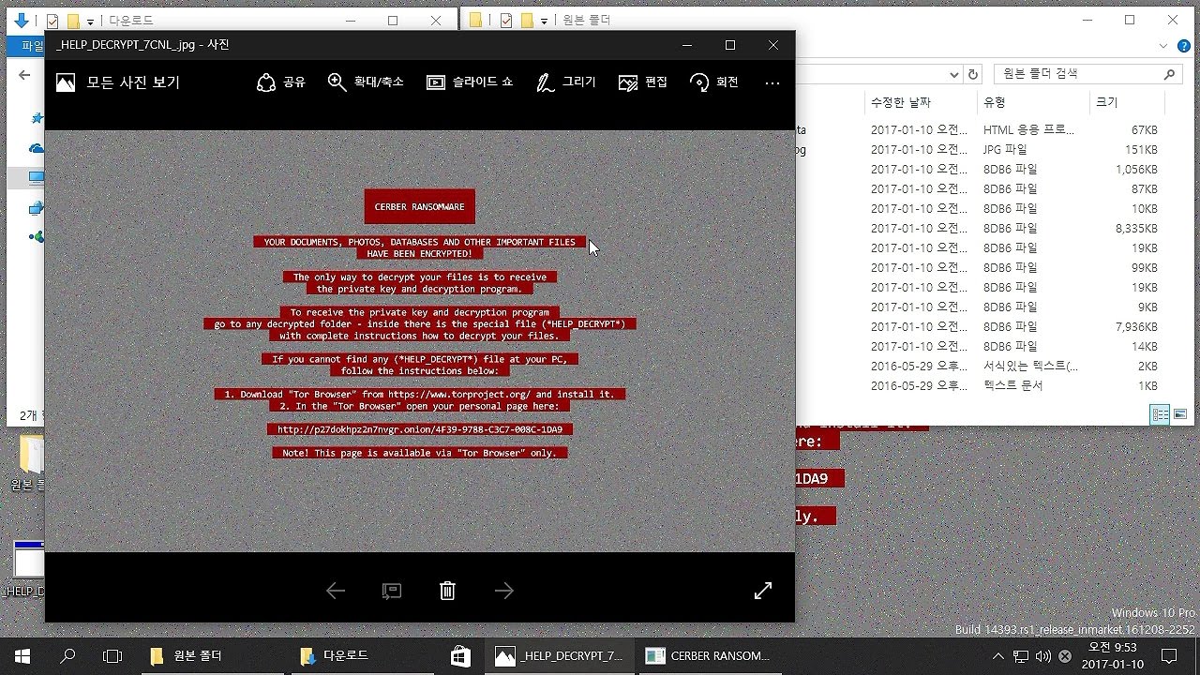
Task: Open the blue Help icon in 원본 폴더 window
Action: coord(1185,45)
